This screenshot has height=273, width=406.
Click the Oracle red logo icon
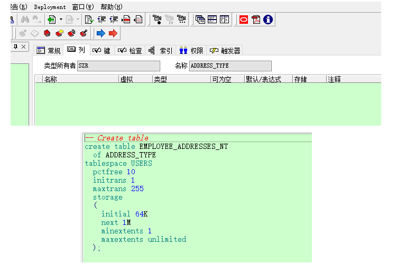pos(244,20)
